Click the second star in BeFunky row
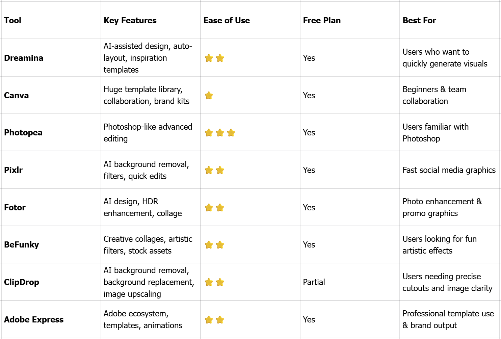This screenshot has height=339, width=501. (220, 245)
